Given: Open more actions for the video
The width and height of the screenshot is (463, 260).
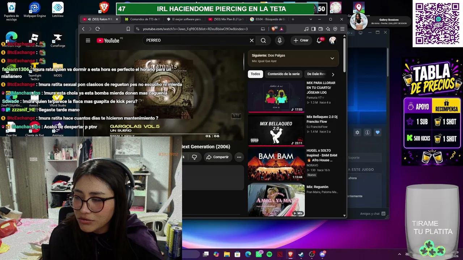Looking at the screenshot, I should click(239, 157).
